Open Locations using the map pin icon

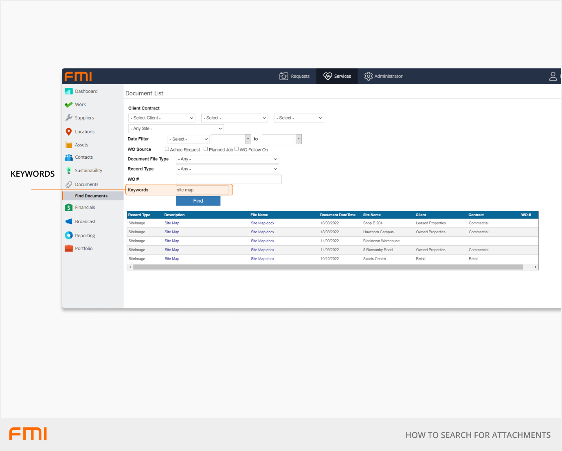point(68,131)
